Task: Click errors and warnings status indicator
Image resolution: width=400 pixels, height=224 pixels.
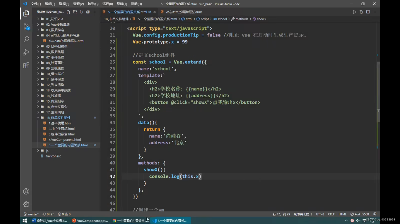Action: tap(64, 214)
